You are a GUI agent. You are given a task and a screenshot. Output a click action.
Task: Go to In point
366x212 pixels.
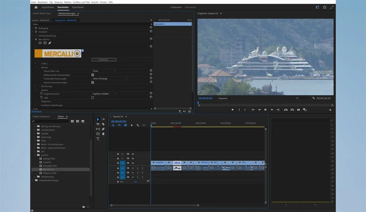(253, 110)
